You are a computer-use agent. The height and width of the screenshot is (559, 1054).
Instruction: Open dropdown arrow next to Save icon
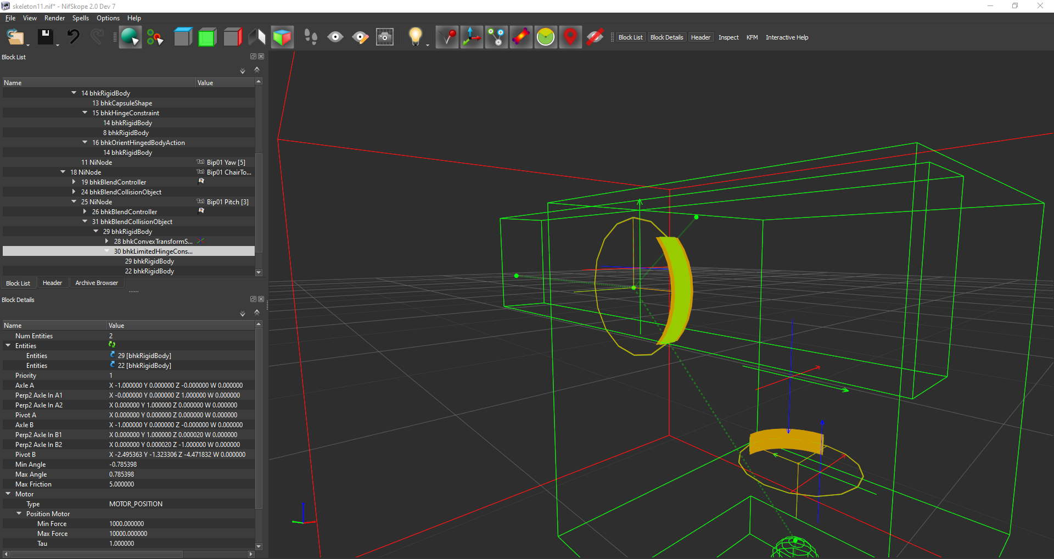58,45
